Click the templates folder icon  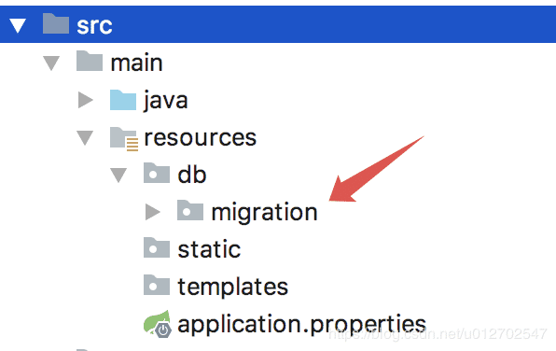(x=157, y=285)
